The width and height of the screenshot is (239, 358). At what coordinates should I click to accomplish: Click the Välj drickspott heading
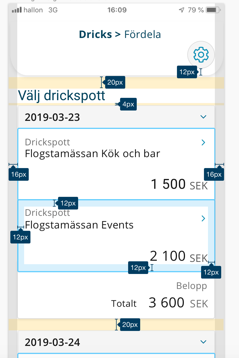(x=61, y=95)
